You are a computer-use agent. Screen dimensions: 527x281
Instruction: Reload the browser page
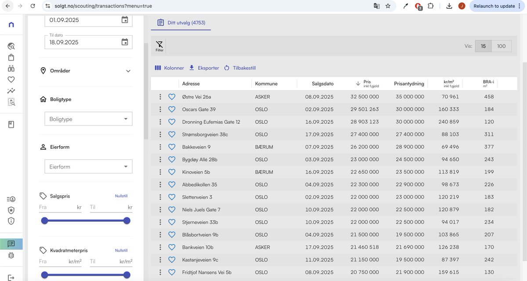pos(33,6)
